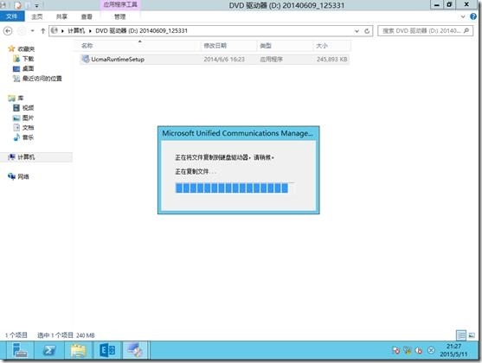Click the Microsoft Unified Communications dialog title
Image resolution: width=482 pixels, height=363 pixels.
[237, 133]
